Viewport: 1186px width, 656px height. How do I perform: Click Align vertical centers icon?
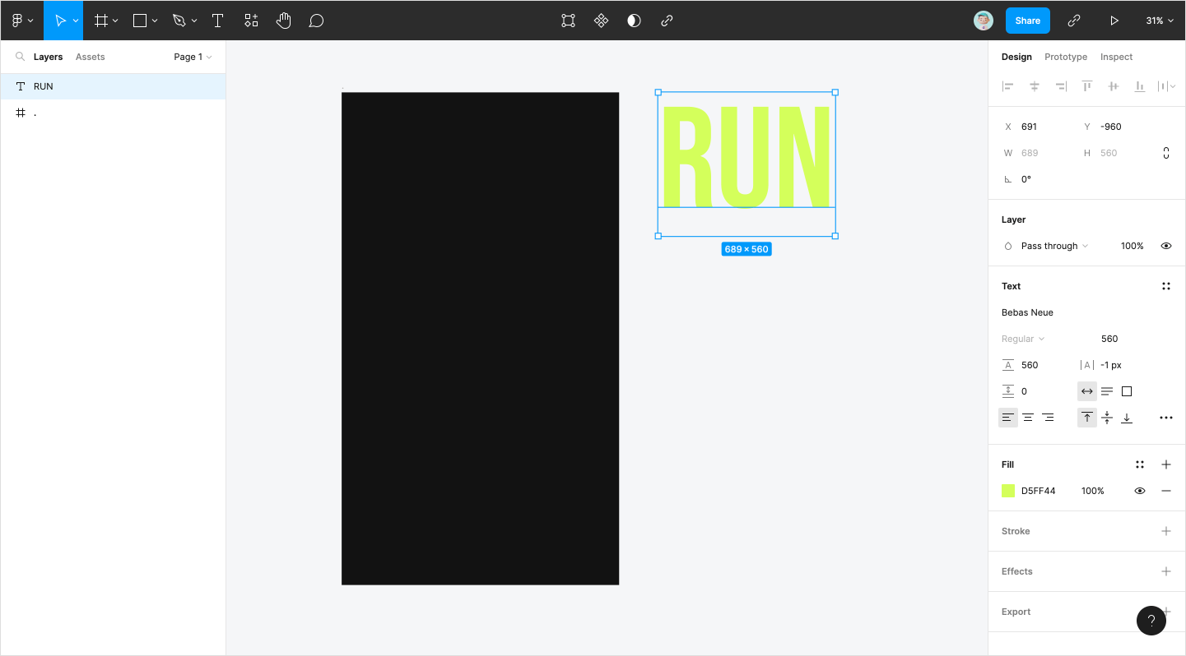pyautogui.click(x=1114, y=86)
